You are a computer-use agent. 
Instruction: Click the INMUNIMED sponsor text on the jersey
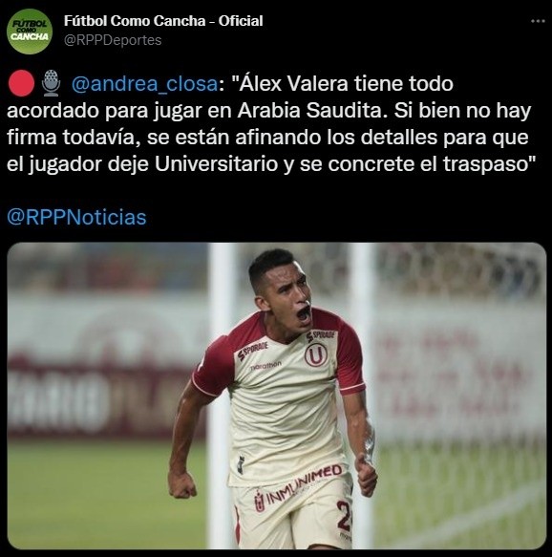(x=298, y=486)
